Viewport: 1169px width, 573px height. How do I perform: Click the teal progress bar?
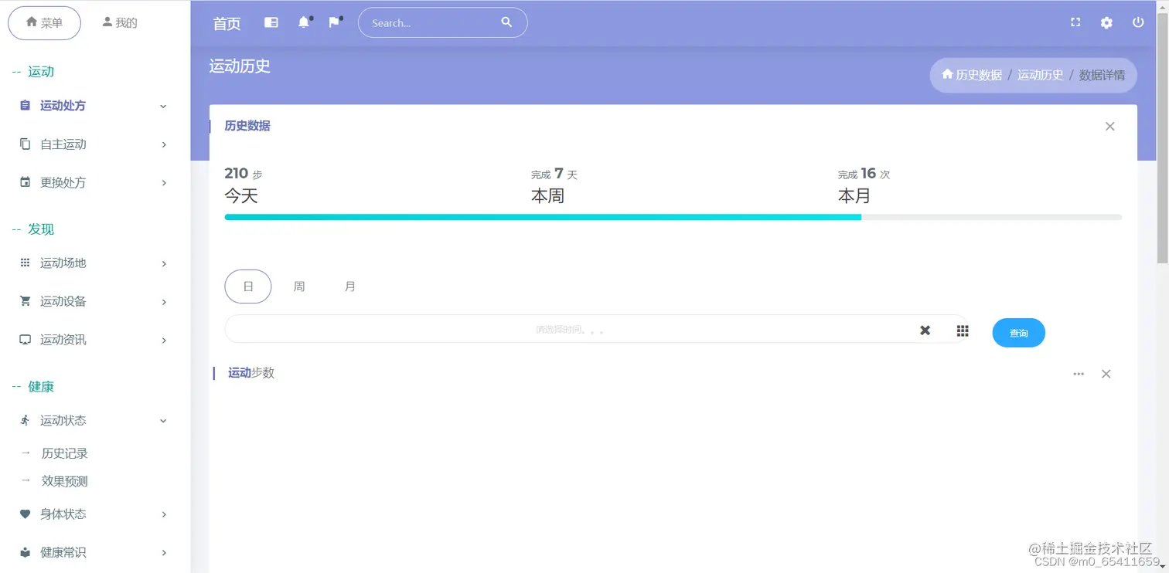[x=543, y=217]
